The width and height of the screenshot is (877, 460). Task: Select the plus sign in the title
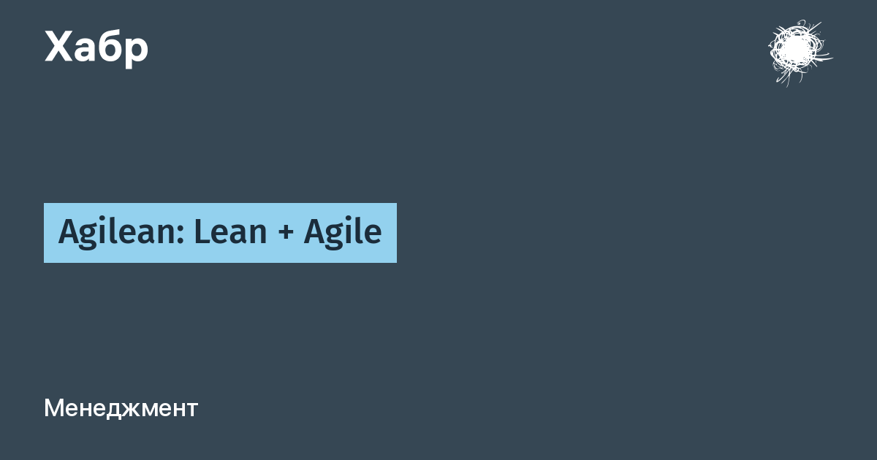click(x=285, y=233)
